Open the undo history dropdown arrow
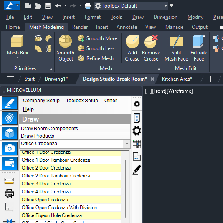The height and width of the screenshot is (223, 223). (x=65, y=6)
